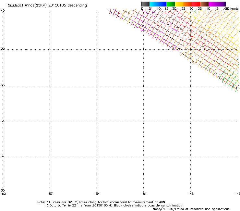Click the longitude axis label '-54'
Viewport: 240px width, 211px height.
97,194
